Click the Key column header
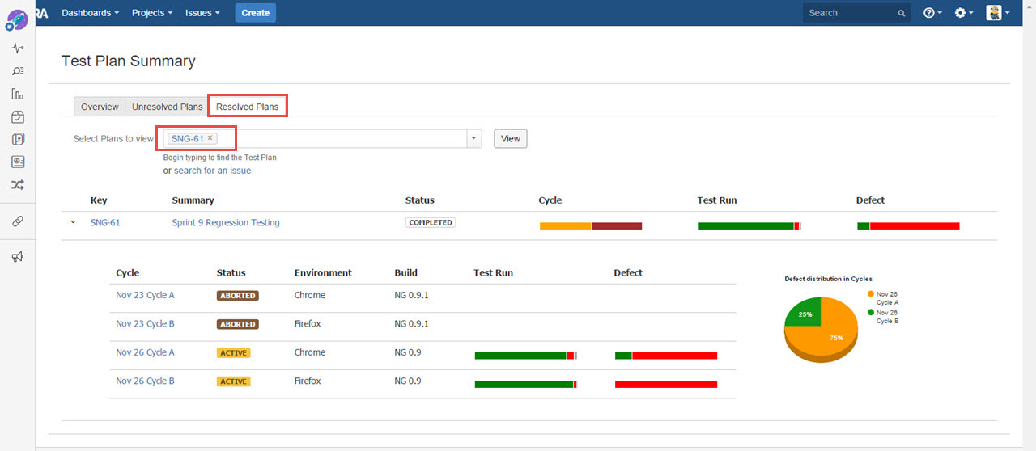The image size is (1036, 451). 99,200
